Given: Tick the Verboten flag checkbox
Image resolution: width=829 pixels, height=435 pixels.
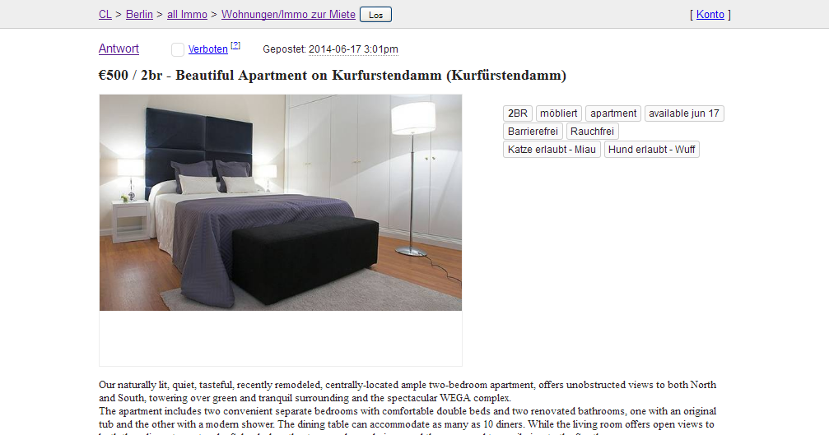Looking at the screenshot, I should pos(178,49).
